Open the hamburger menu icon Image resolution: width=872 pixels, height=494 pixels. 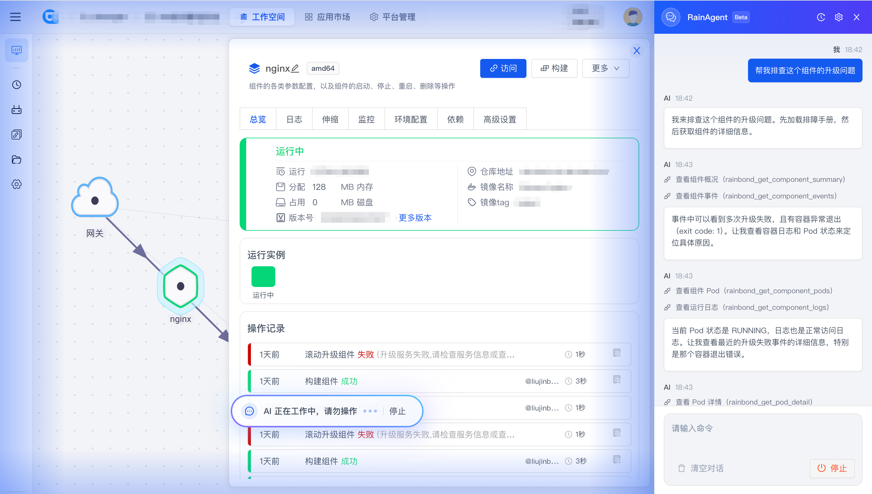click(15, 17)
